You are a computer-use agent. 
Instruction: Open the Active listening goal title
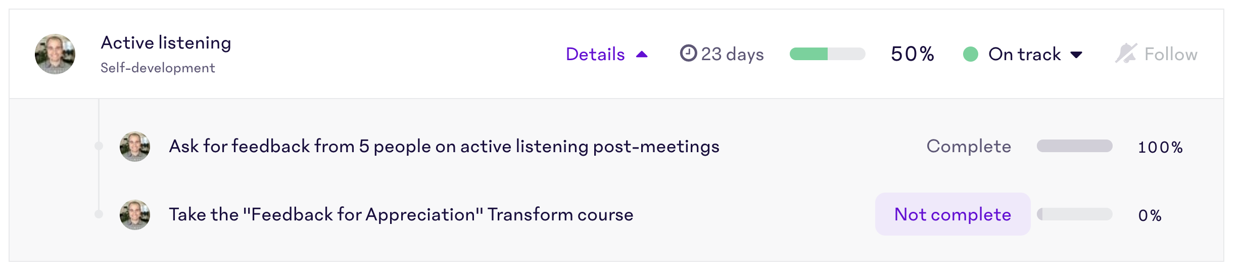[x=166, y=43]
